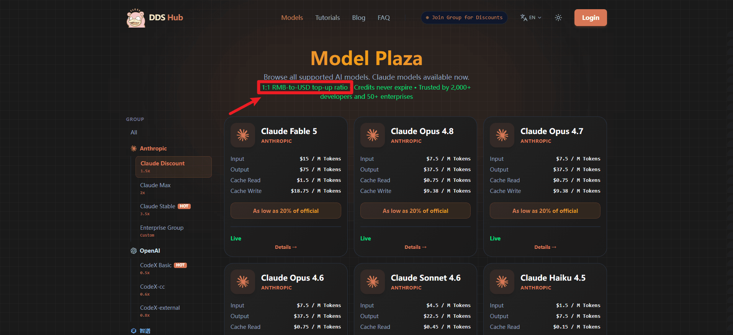
Task: Click the Claude Opus 4.6 title
Action: click(293, 278)
